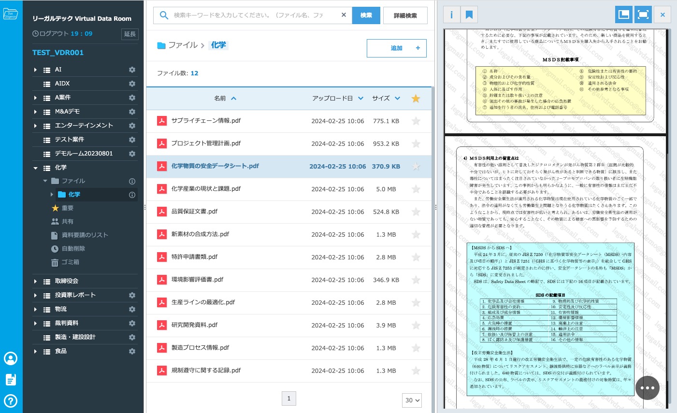Open the page size 30 dropdown
The image size is (677, 413).
click(x=412, y=400)
